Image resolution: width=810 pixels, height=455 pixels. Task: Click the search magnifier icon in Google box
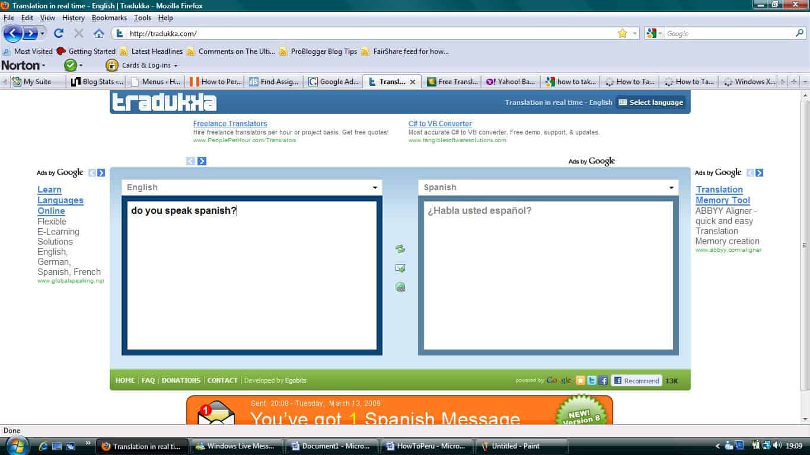coord(799,34)
